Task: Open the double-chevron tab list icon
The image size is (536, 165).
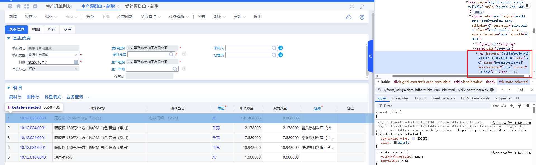Action: [352, 7]
